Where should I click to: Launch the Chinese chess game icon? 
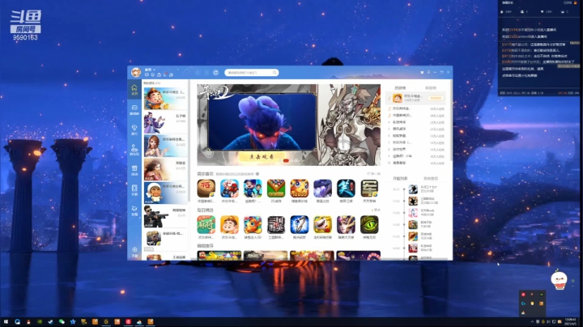pos(206,189)
